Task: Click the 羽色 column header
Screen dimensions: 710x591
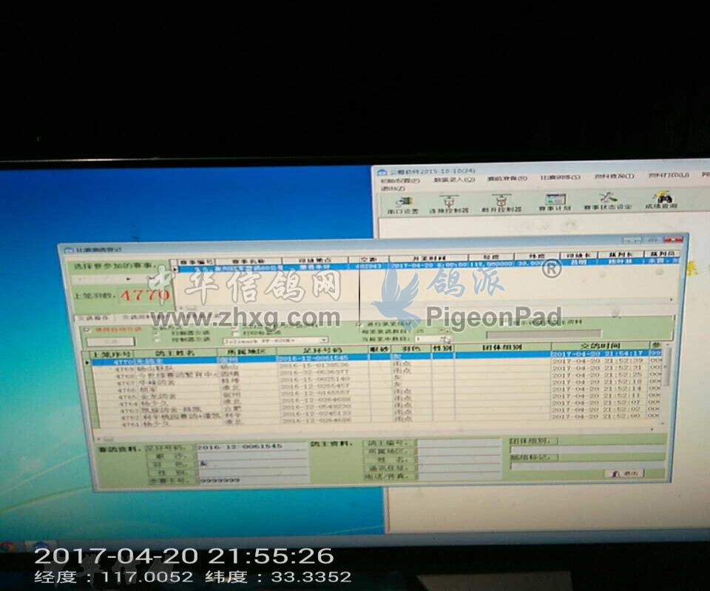Action: point(410,349)
